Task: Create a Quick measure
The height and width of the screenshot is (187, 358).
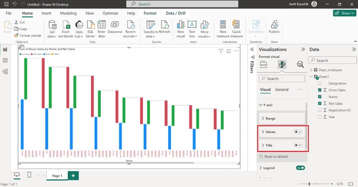Action: [x=237, y=29]
